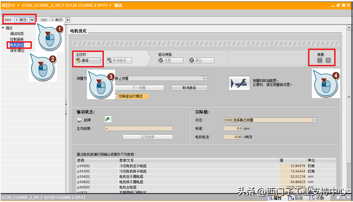This screenshot has width=353, height=202.
Task: Click the 取消激活 measurement button
Action: point(189,88)
